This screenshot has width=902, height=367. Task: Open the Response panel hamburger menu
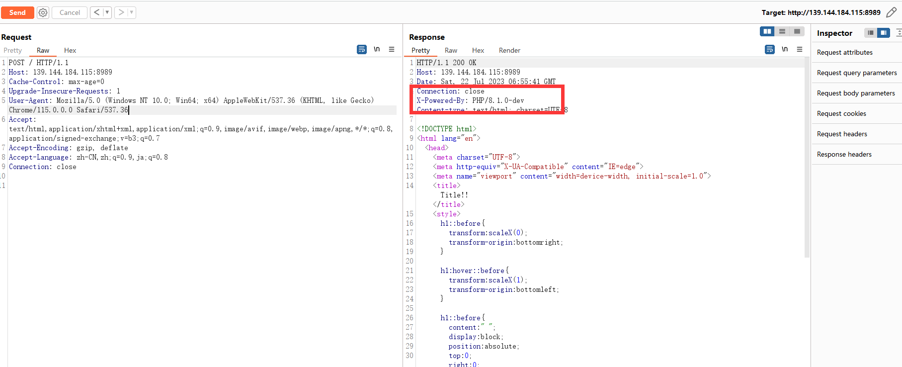coord(800,49)
